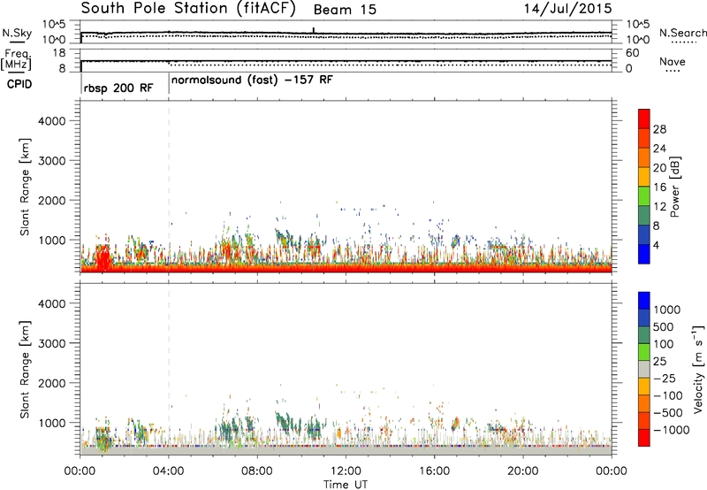Click the 'N.Search' legend label

click(x=682, y=33)
